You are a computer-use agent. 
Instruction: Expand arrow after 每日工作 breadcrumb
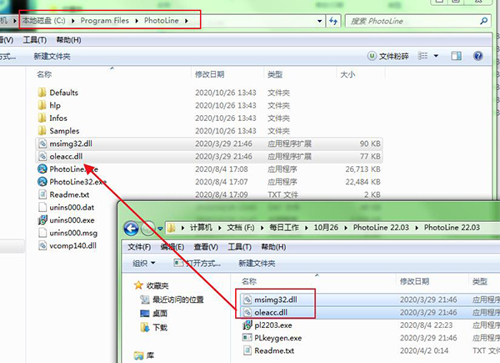tap(307, 228)
